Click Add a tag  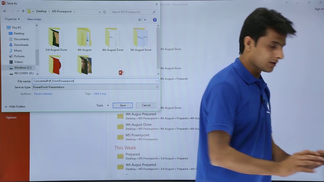click(100, 94)
